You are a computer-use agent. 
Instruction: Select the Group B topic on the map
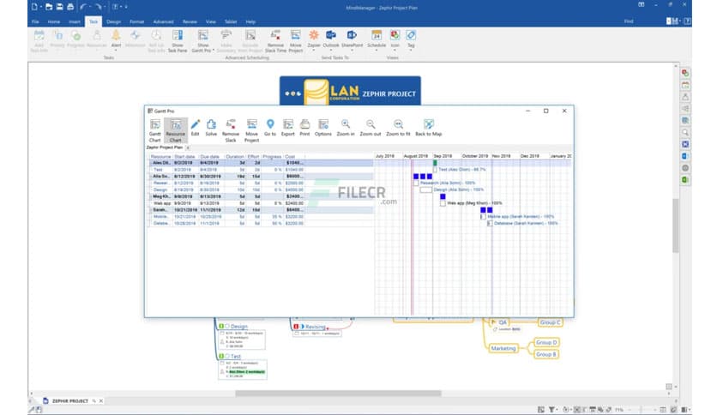pos(546,354)
